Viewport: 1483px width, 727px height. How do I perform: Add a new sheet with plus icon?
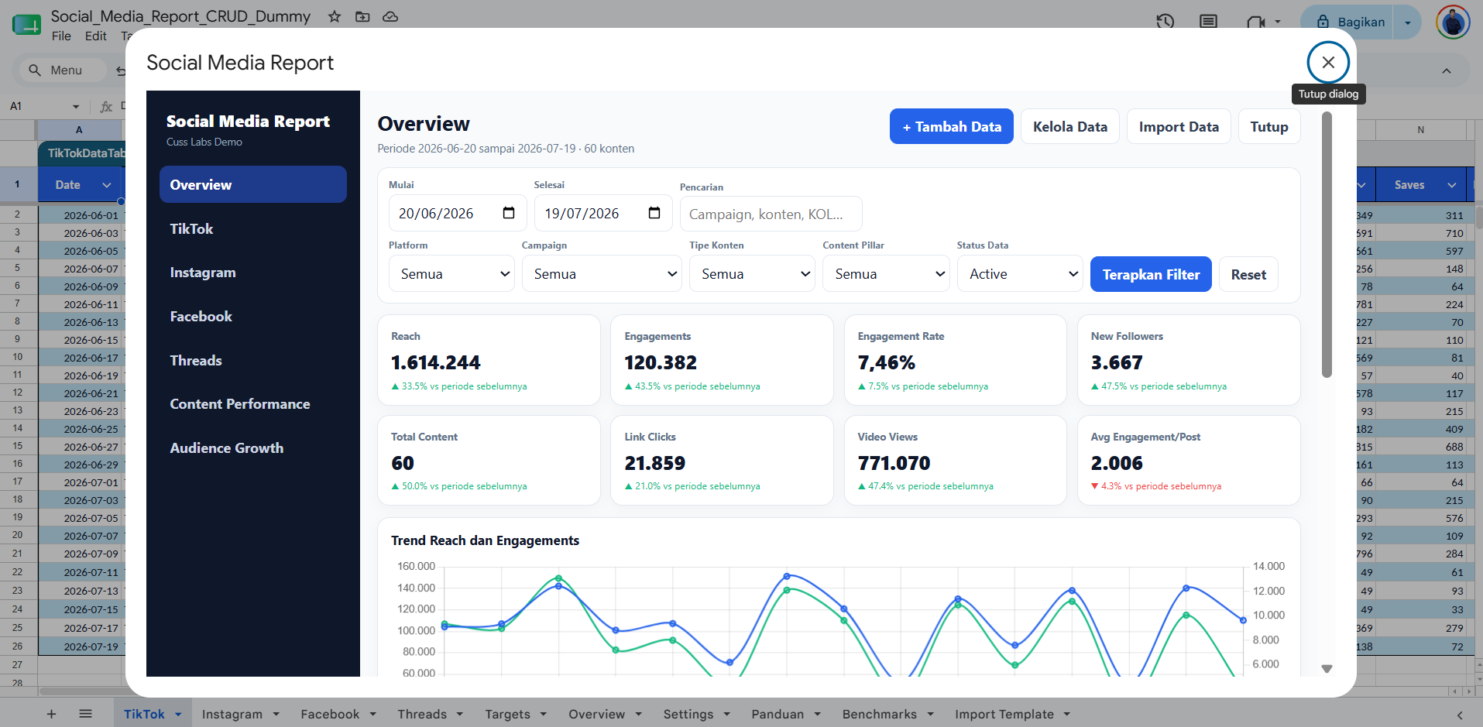[51, 714]
